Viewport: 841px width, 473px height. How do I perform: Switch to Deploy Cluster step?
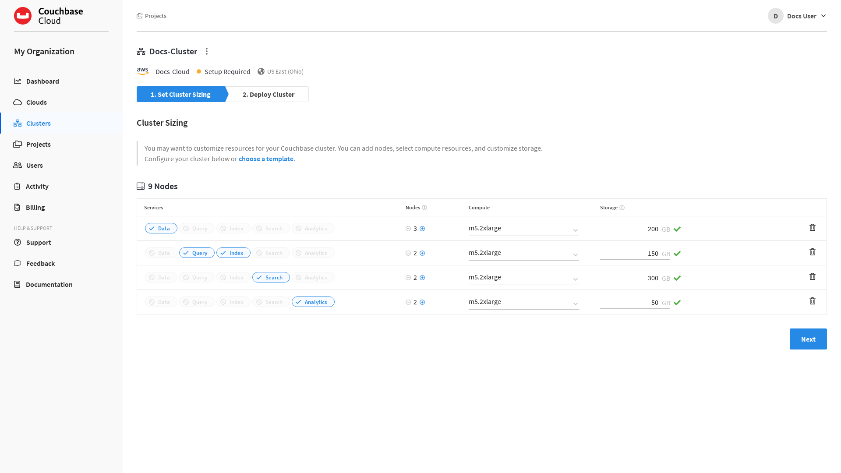269,94
